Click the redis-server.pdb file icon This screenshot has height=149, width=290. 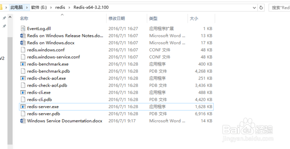click(23, 114)
